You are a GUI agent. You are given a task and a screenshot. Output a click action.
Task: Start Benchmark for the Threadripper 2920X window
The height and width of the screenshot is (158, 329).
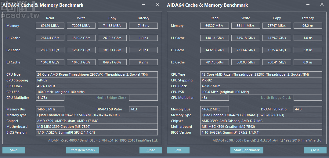click(247, 150)
